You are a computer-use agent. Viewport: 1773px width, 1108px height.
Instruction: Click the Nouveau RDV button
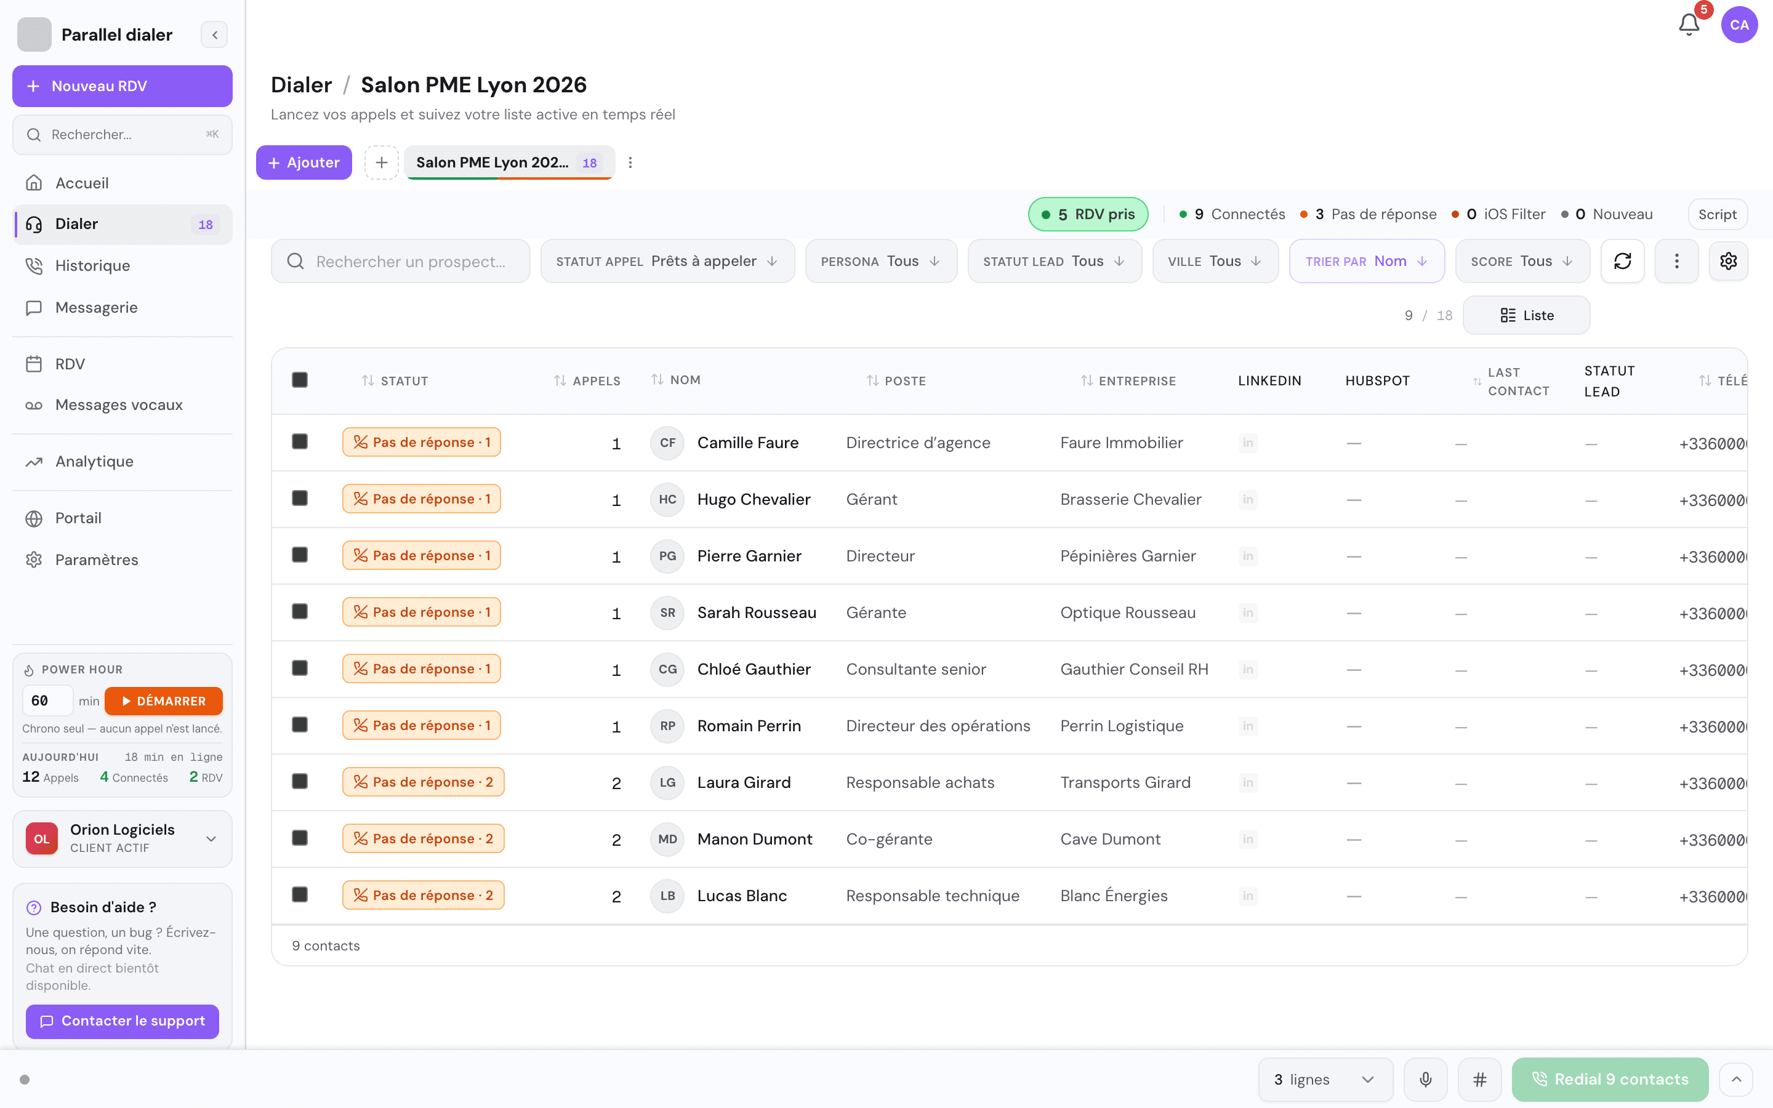[123, 86]
